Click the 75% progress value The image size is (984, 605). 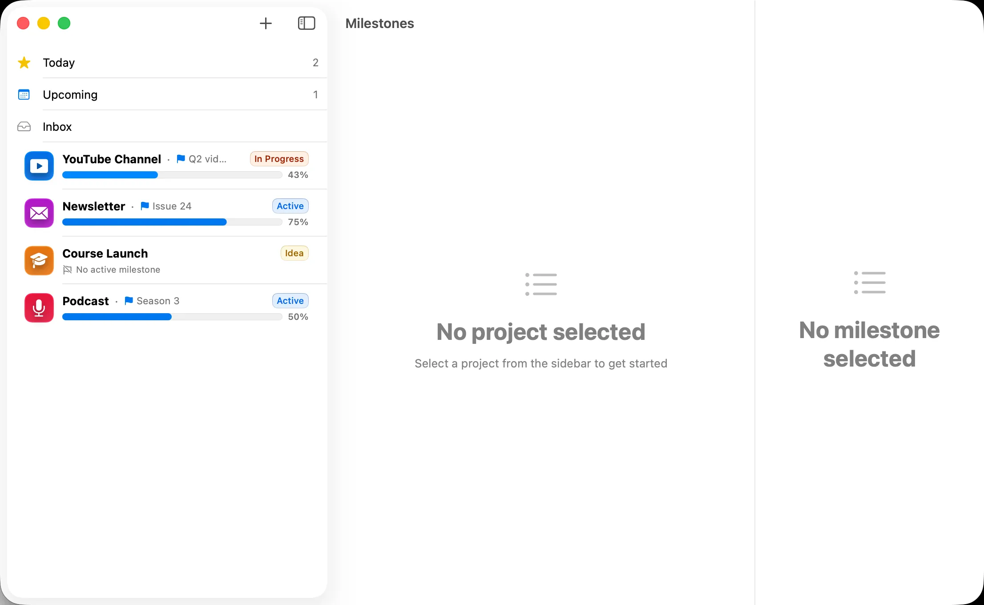click(x=298, y=222)
